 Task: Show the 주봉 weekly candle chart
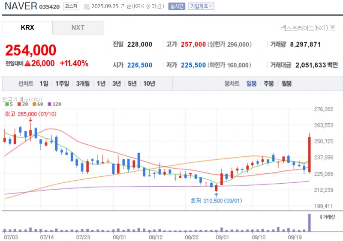pyautogui.click(x=269, y=83)
